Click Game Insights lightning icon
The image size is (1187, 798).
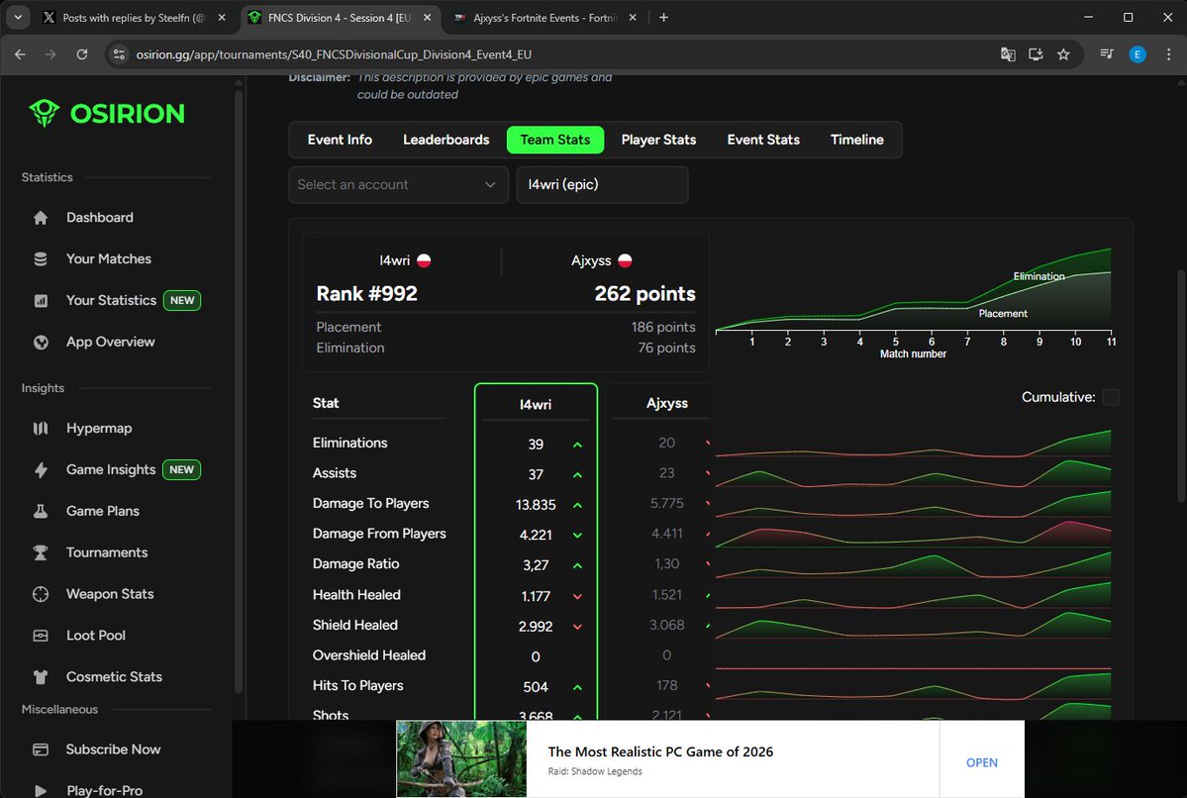click(41, 470)
